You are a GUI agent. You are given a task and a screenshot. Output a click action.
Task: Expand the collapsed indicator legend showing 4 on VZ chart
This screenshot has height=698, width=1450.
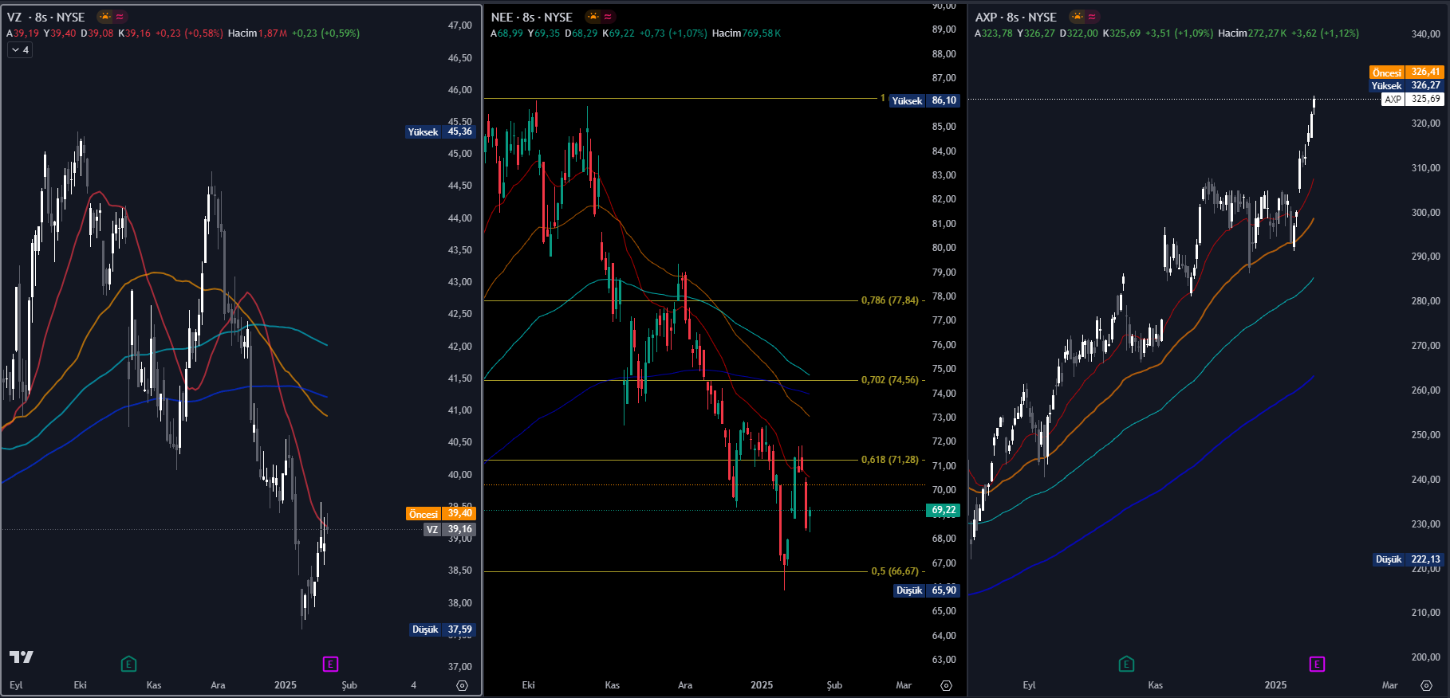pyautogui.click(x=20, y=50)
